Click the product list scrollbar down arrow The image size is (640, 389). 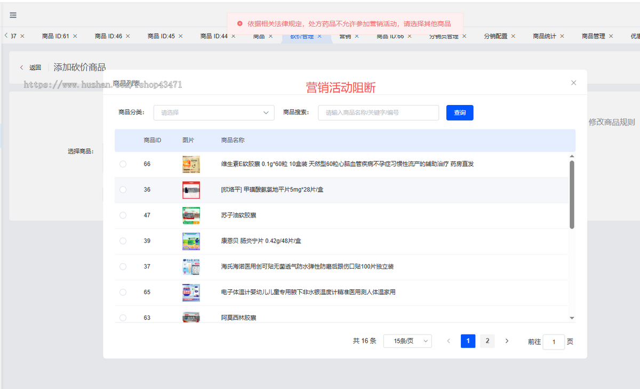[572, 318]
